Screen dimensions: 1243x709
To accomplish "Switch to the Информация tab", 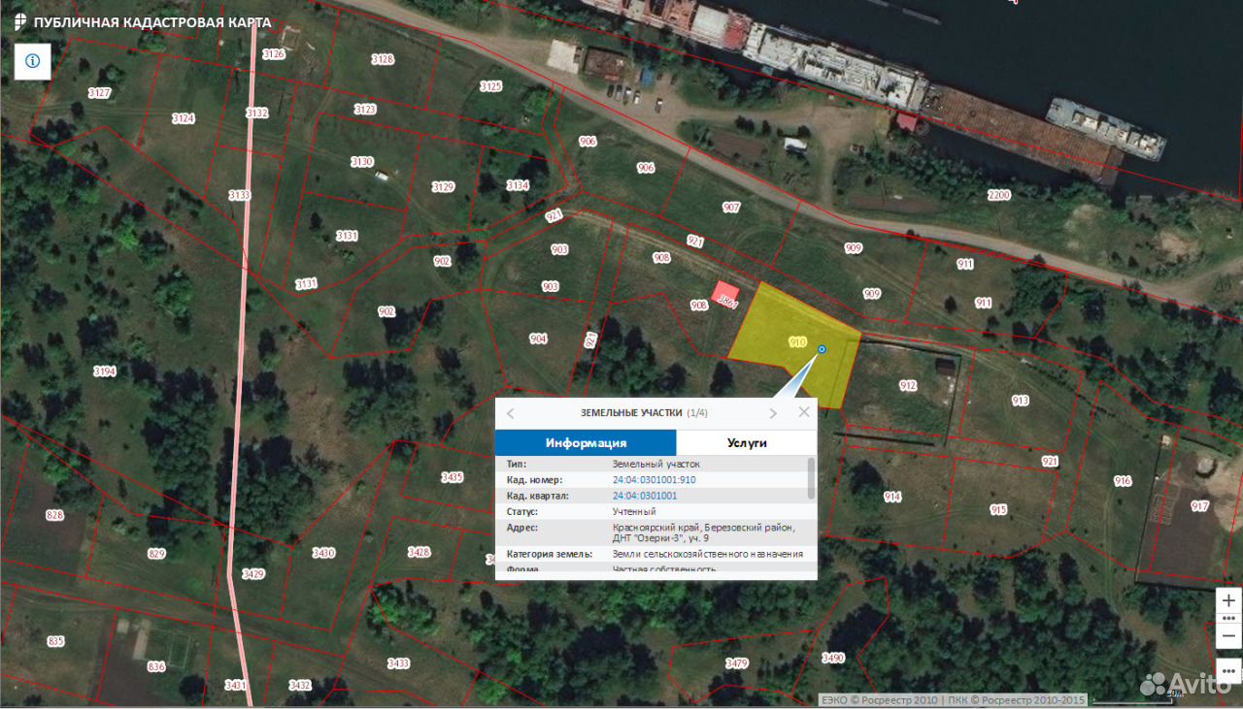I will click(586, 442).
